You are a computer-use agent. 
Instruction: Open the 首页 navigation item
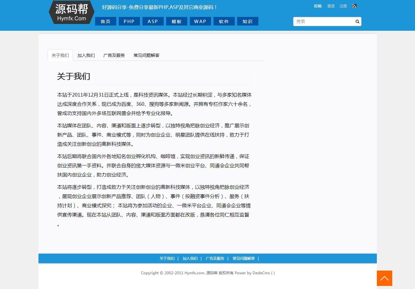(x=106, y=22)
